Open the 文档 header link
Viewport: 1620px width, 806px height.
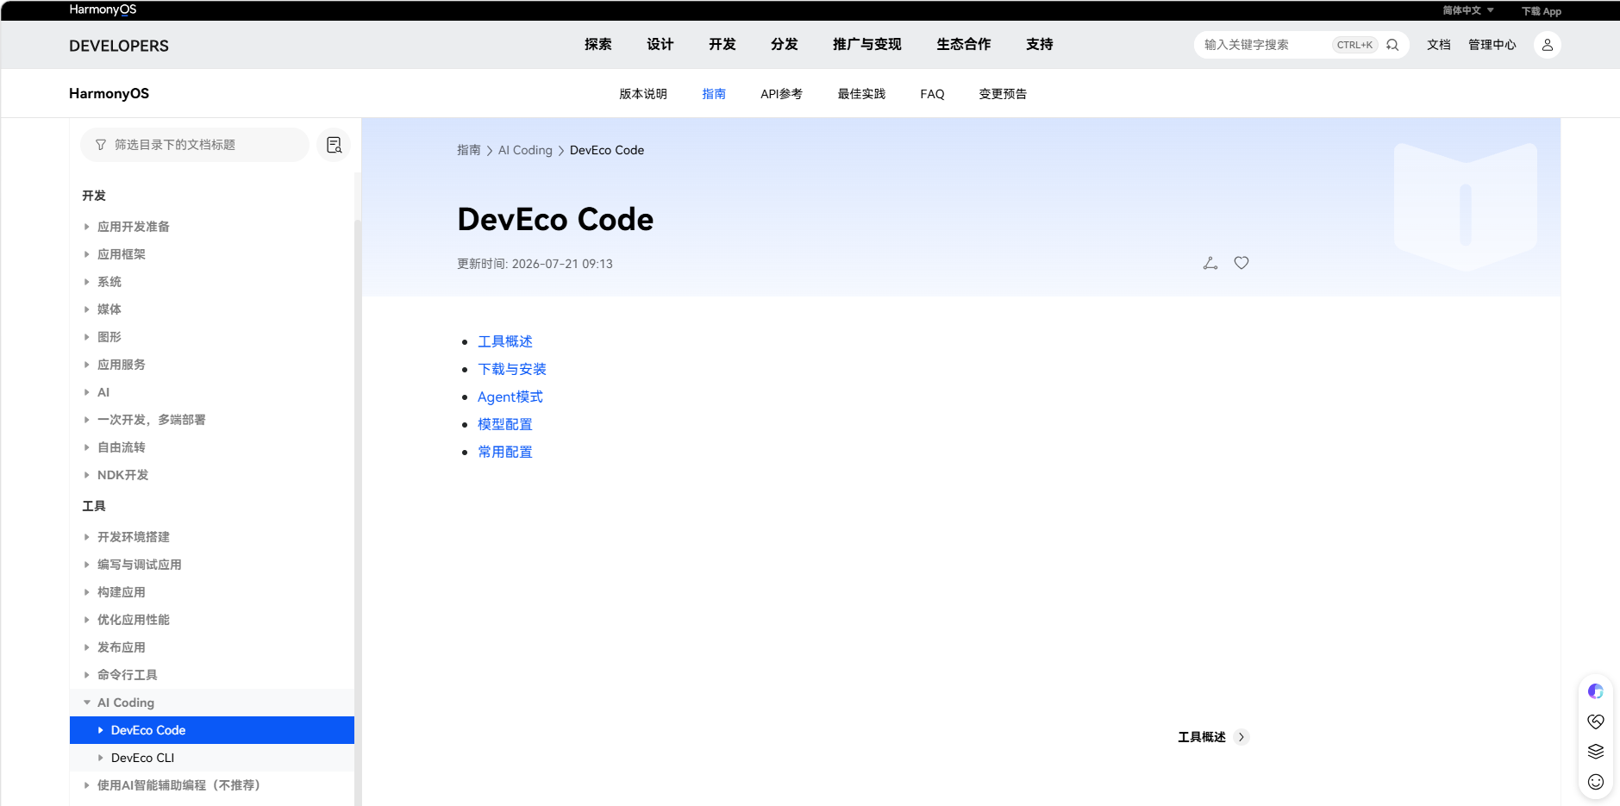coord(1439,45)
